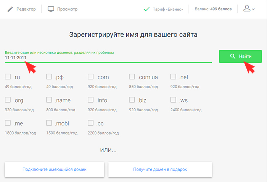Click the heading "Зарегистрируйте имя для вашего сайта"
The image size is (267, 182).
(133, 35)
